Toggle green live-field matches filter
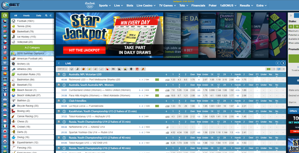Screen dimensions: 299x153 tap(271, 69)
